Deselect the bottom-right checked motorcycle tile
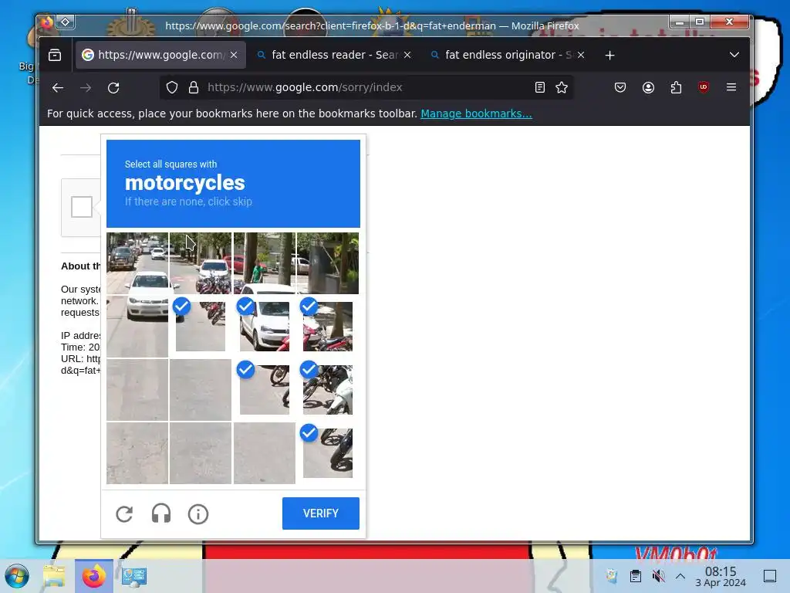 click(328, 453)
